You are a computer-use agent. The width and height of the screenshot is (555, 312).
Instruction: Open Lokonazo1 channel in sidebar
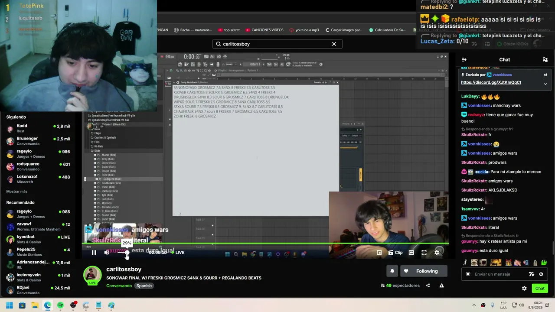(x=38, y=179)
